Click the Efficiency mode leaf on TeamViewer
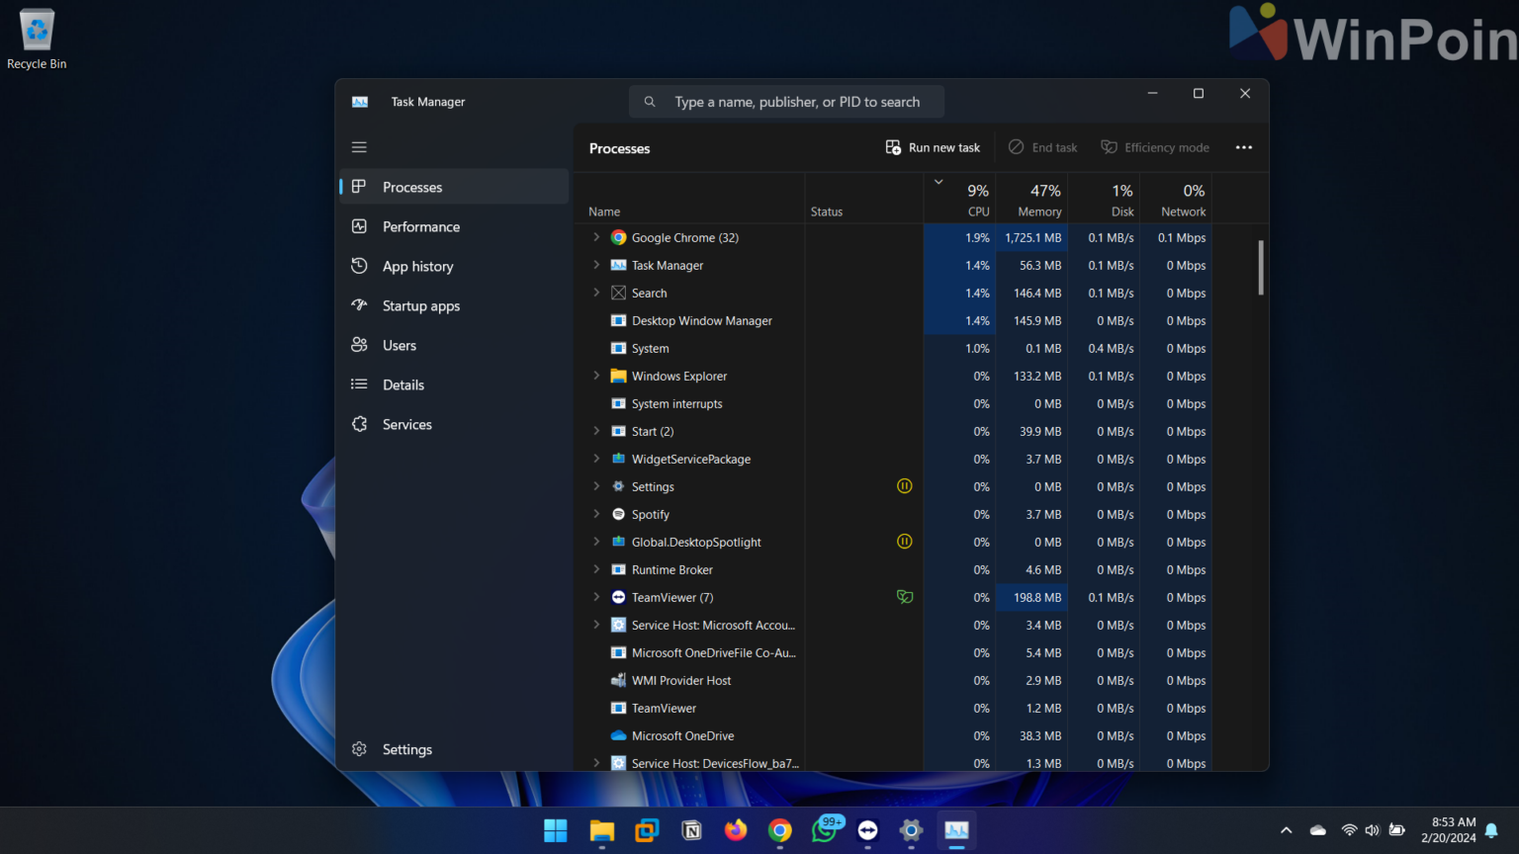Viewport: 1519px width, 854px height. click(905, 597)
